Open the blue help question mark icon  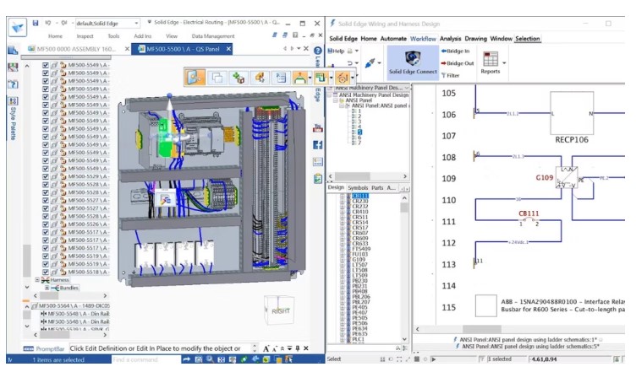coord(318,51)
